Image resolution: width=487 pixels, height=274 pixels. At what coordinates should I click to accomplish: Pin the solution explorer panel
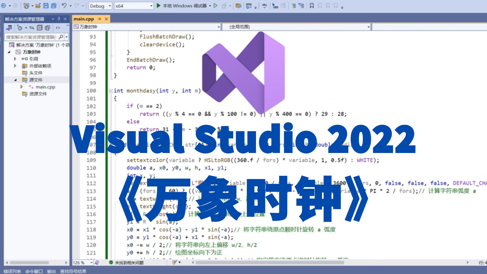tap(59, 19)
